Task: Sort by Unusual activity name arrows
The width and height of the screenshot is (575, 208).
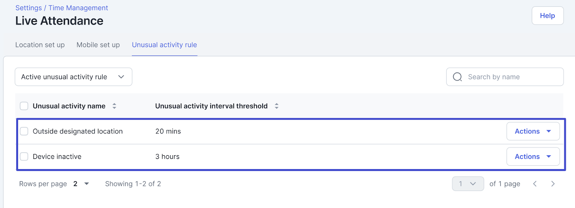Action: click(114, 106)
